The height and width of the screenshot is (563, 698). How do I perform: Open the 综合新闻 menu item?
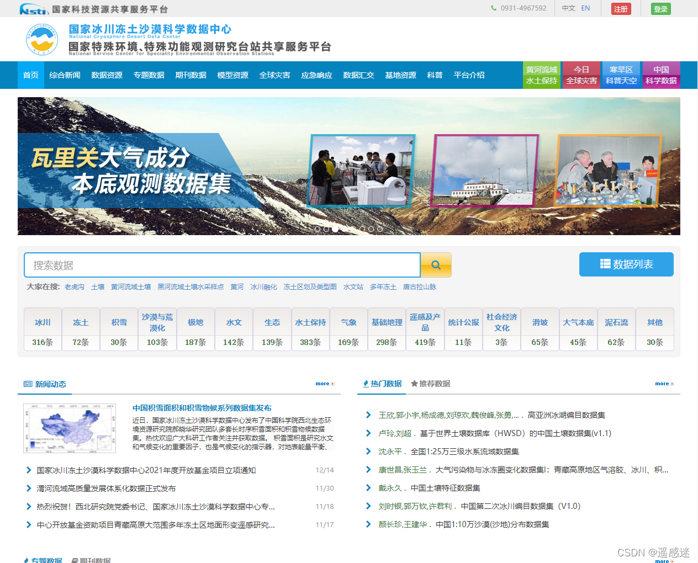click(65, 75)
